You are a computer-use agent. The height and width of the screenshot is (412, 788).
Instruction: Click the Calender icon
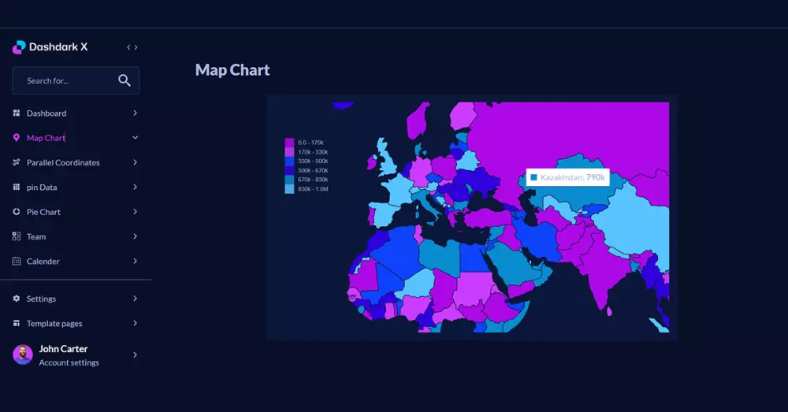(16, 261)
